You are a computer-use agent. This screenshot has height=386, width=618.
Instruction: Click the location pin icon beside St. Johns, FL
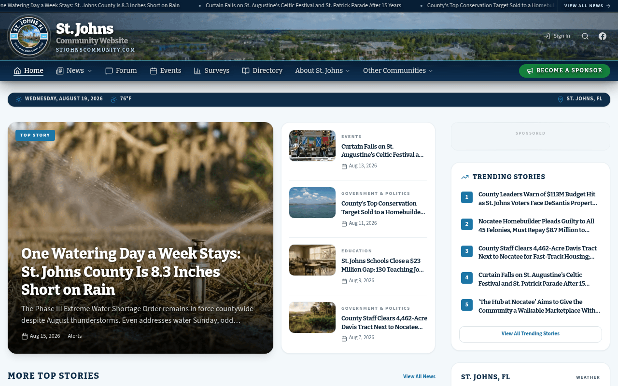pyautogui.click(x=561, y=99)
